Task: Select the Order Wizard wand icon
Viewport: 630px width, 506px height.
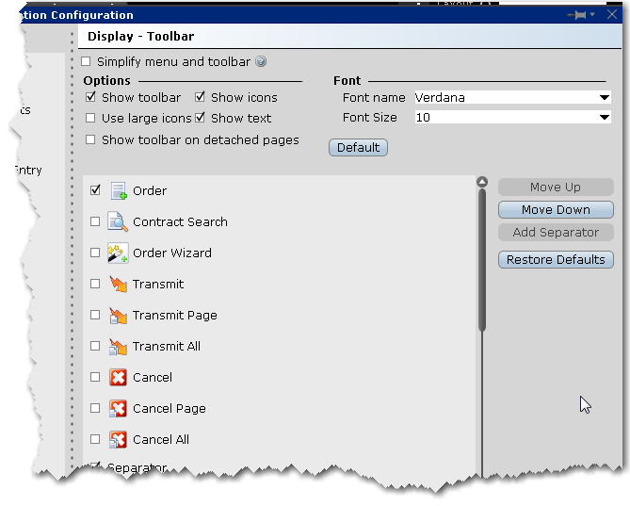Action: 119,253
